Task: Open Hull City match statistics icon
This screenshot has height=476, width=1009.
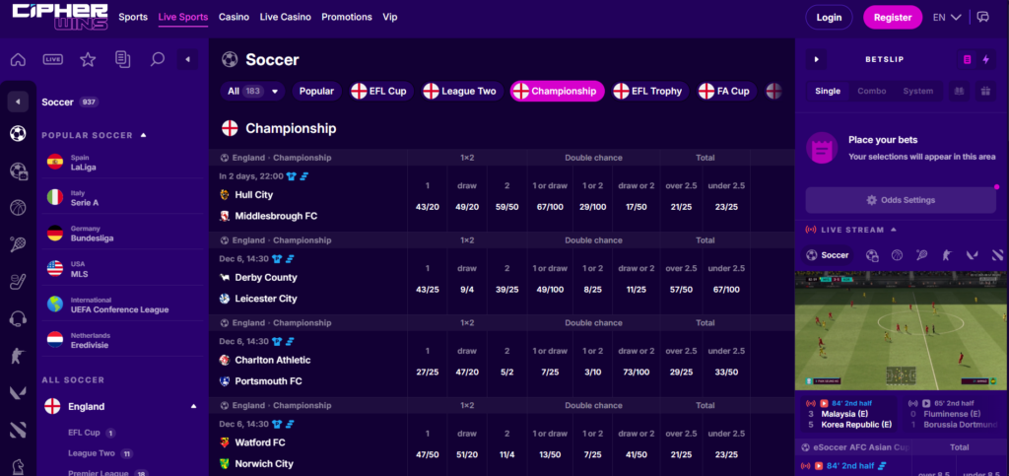Action: (304, 176)
